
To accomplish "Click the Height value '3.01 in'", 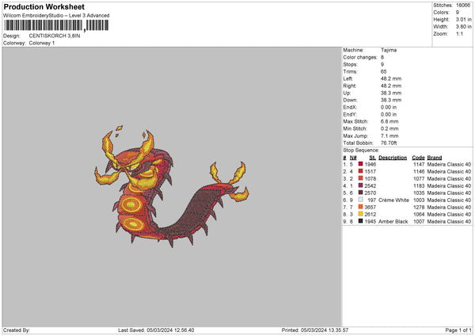I will point(463,19).
